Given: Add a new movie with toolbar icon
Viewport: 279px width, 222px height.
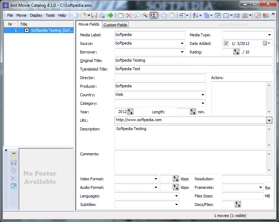Looking at the screenshot, I should [x=121, y=15].
